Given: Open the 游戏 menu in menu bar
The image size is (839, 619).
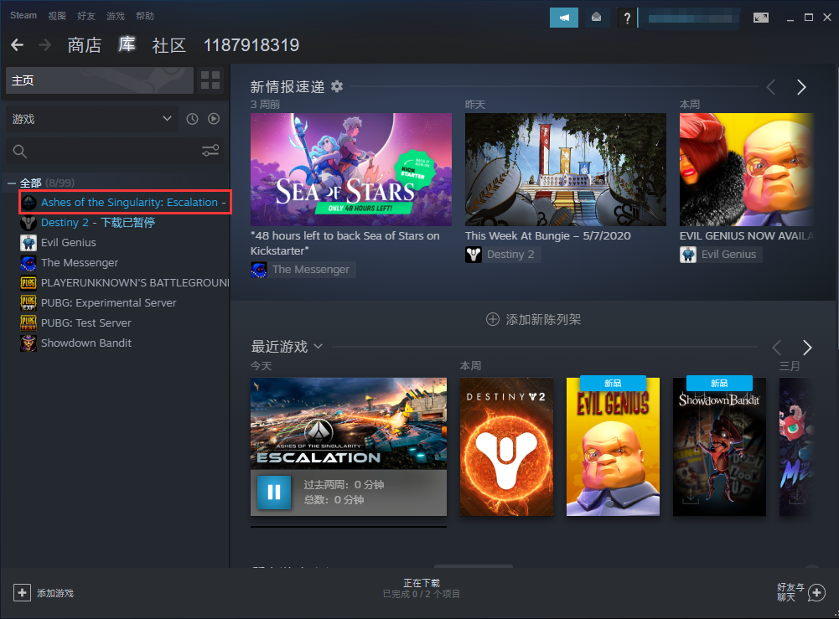Looking at the screenshot, I should [115, 16].
